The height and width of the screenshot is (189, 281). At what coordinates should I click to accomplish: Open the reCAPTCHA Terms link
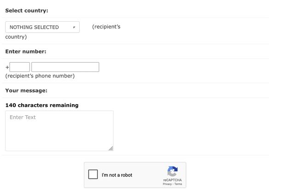click(x=178, y=184)
